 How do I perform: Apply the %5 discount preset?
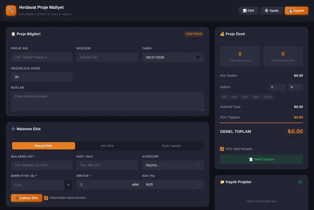(x=224, y=97)
